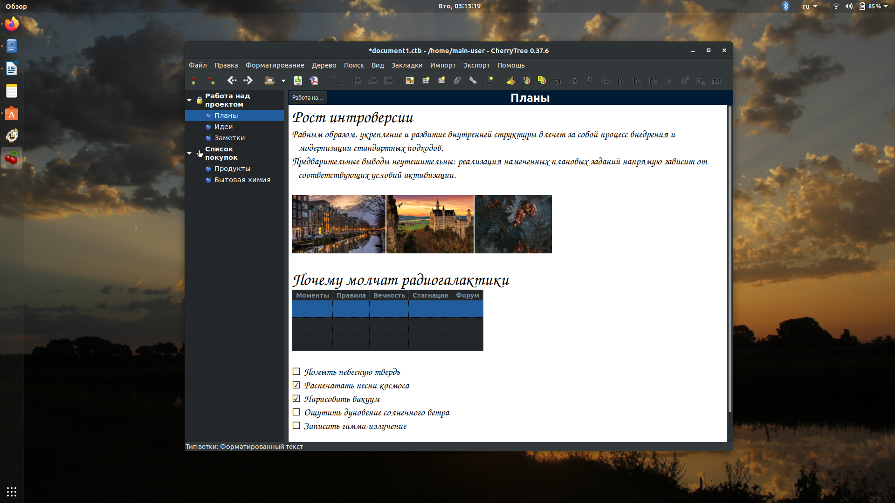Image resolution: width=895 pixels, height=503 pixels.
Task: Toggle the 'Записать гамма-излучение' checkbox
Action: click(x=296, y=426)
